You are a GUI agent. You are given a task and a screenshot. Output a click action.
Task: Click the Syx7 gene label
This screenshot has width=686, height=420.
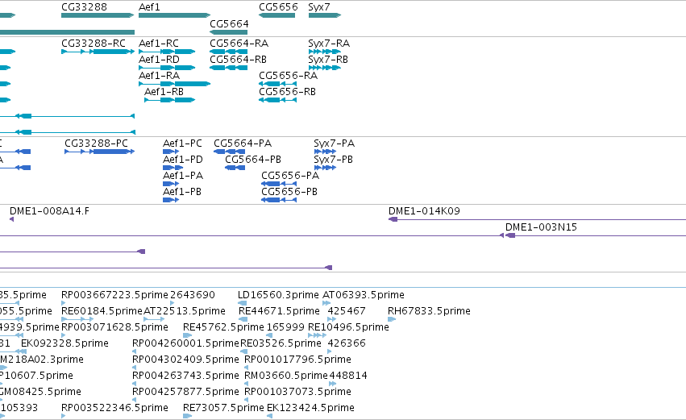pyautogui.click(x=319, y=7)
